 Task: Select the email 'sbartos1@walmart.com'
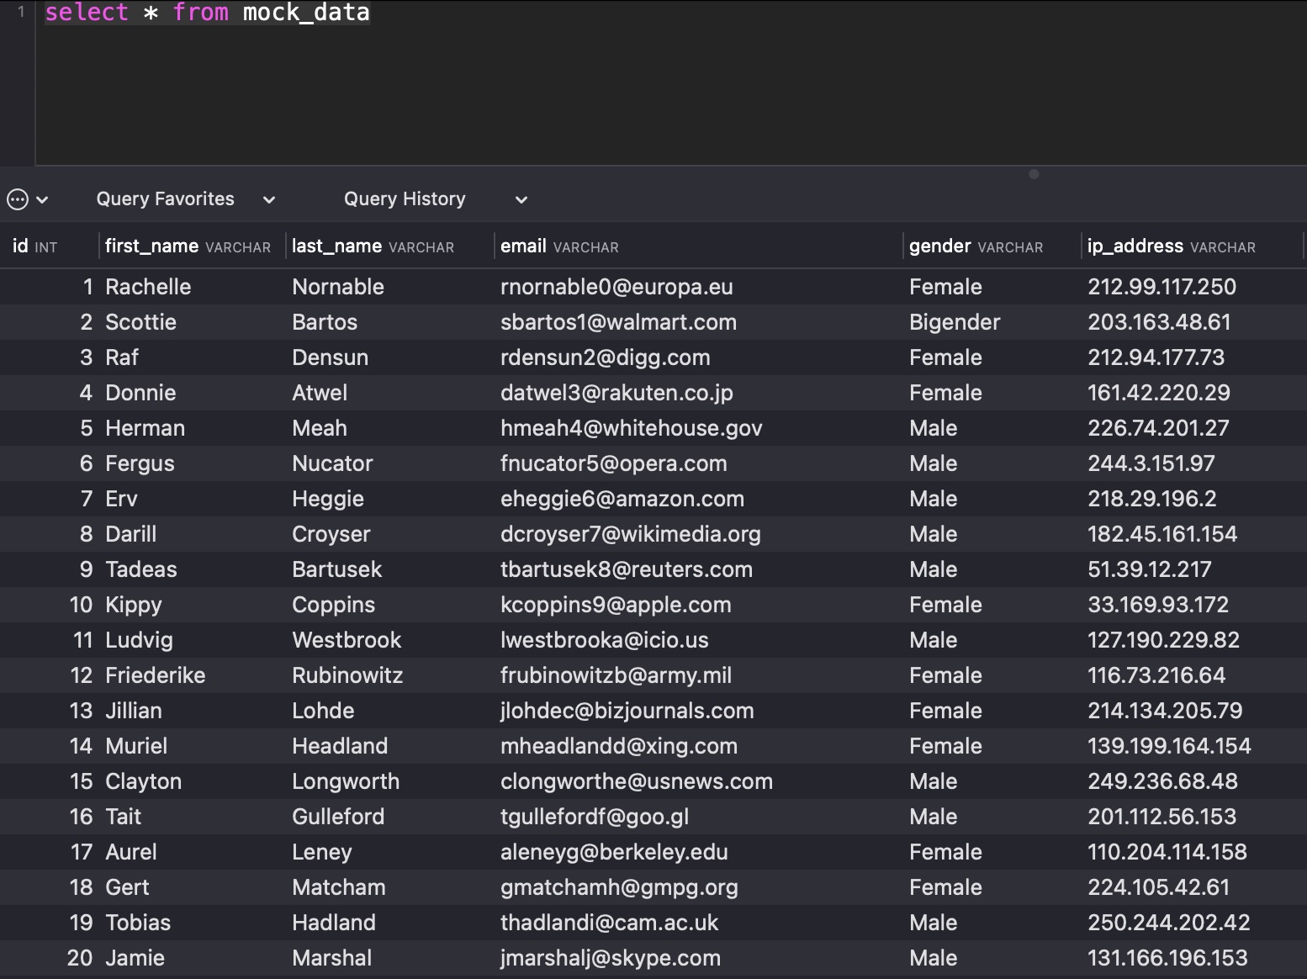[x=618, y=322]
